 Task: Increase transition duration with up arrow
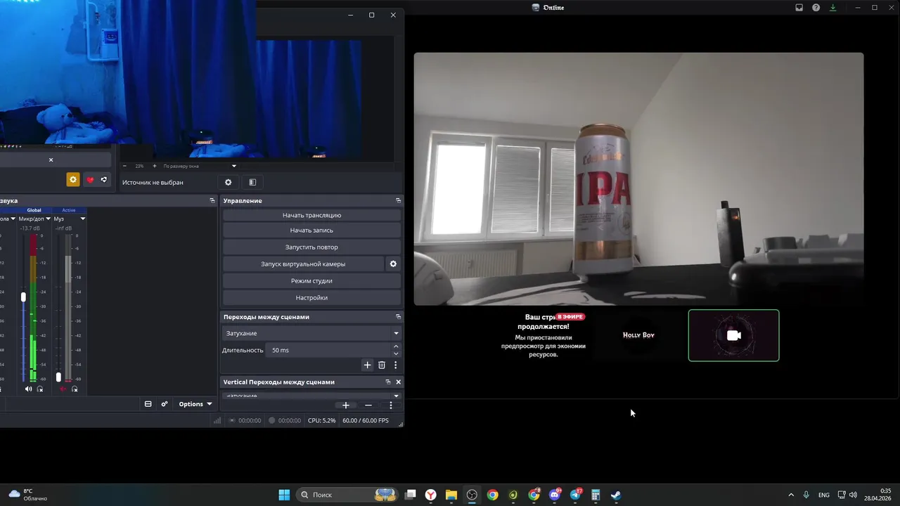click(x=396, y=346)
